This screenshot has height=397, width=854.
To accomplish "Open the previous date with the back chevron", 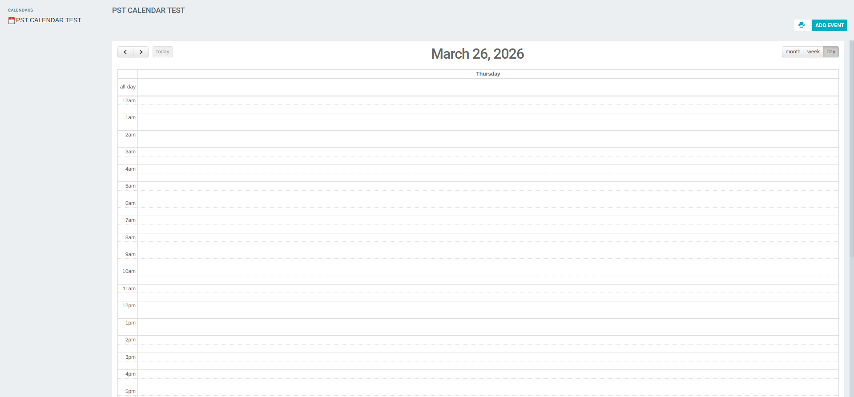I will point(125,52).
